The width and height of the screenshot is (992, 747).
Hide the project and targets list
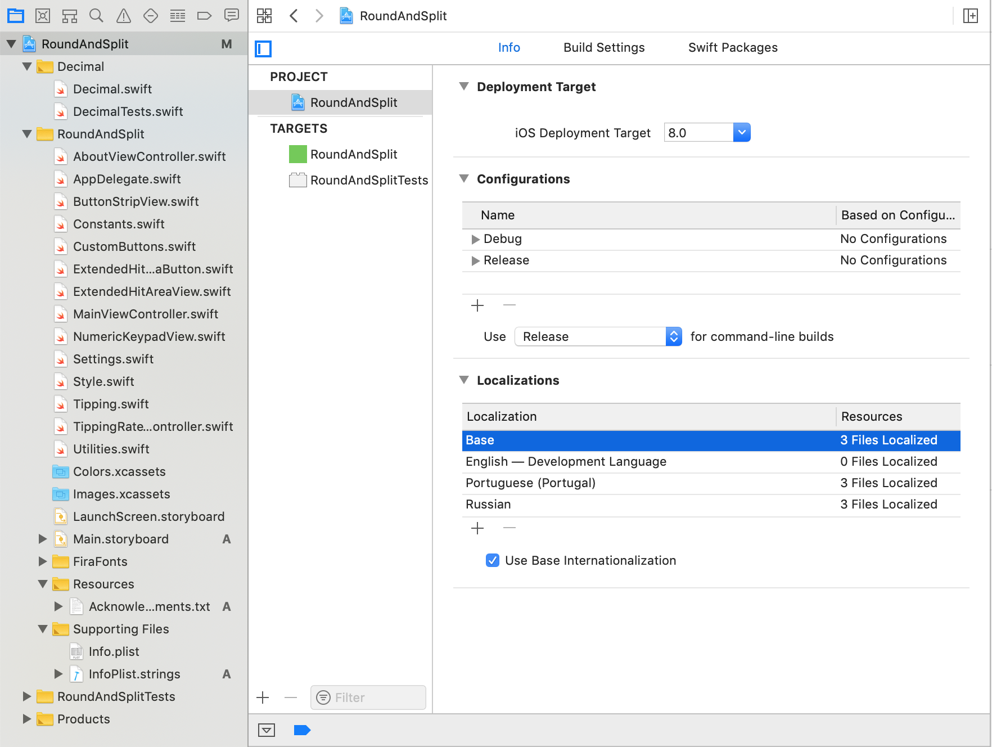tap(263, 49)
